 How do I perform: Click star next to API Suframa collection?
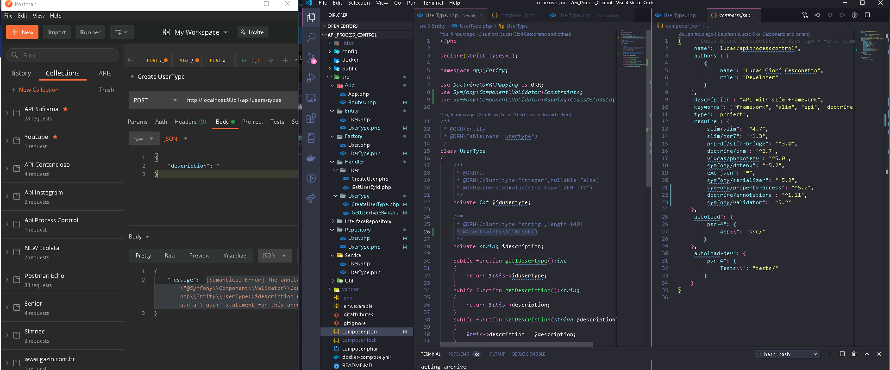(x=65, y=109)
